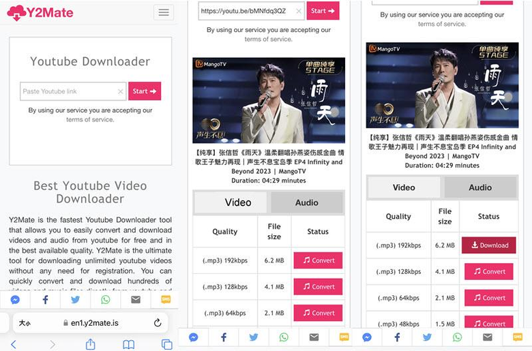The width and height of the screenshot is (532, 351).
Task: Click Start next to the youtu.be link
Action: 323,11
